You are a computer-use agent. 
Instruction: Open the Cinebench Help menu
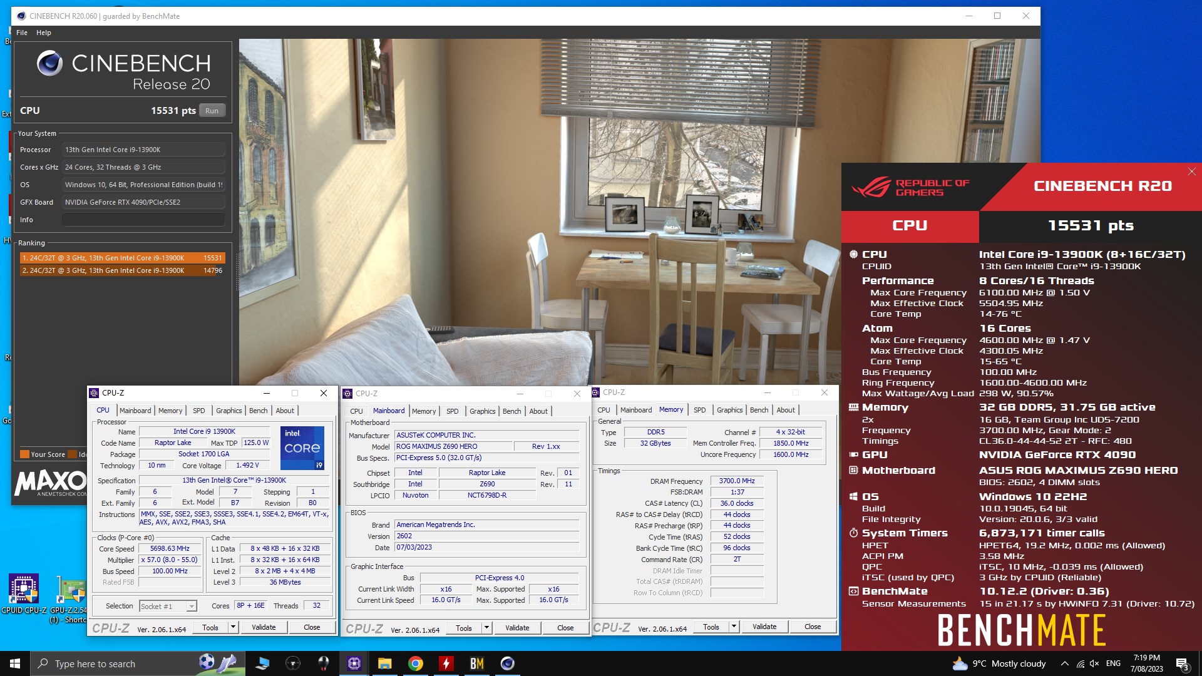[44, 33]
